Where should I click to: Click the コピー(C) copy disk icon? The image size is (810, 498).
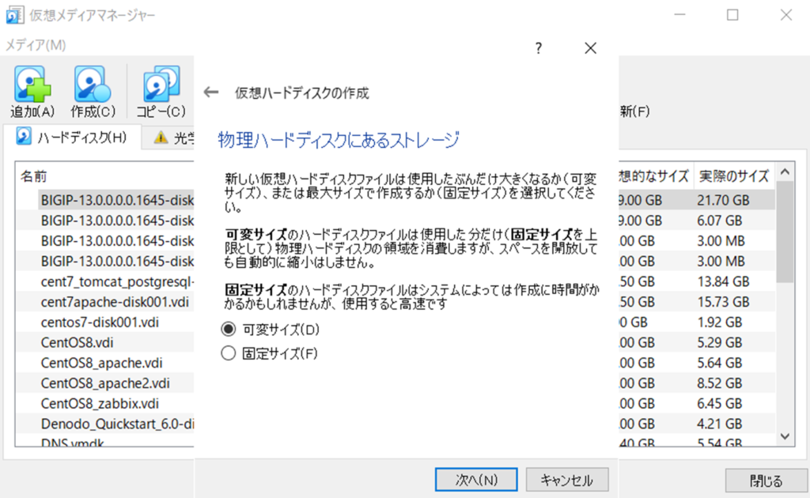(161, 85)
